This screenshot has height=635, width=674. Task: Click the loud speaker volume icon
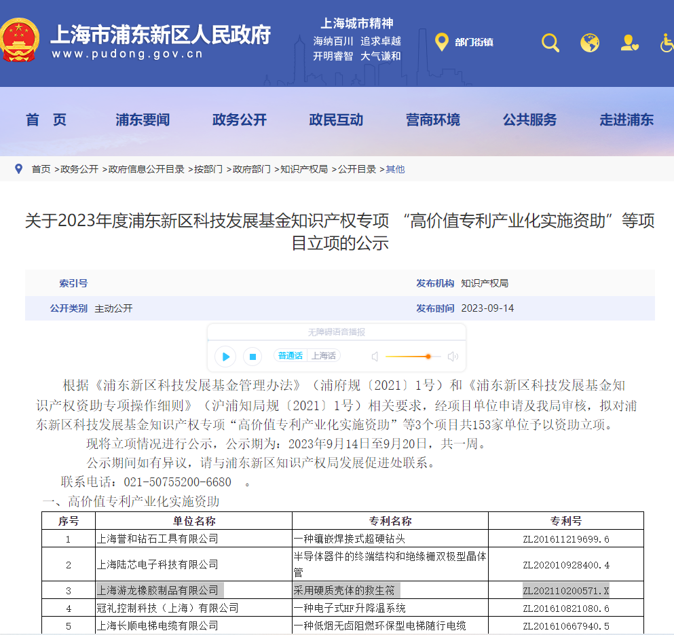(453, 357)
